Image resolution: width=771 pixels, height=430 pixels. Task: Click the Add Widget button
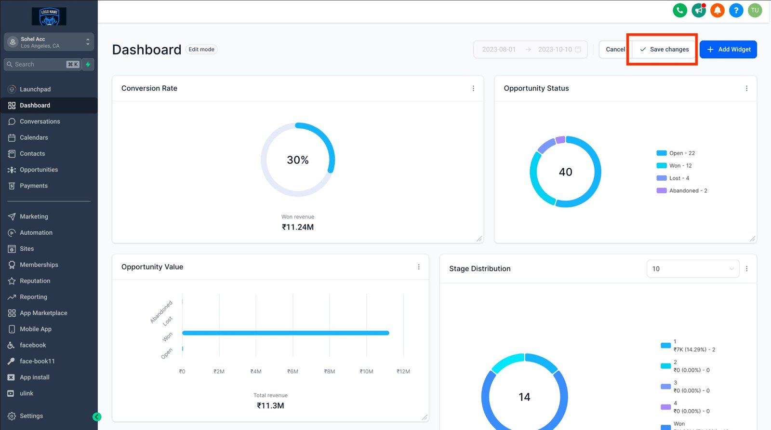(x=728, y=50)
